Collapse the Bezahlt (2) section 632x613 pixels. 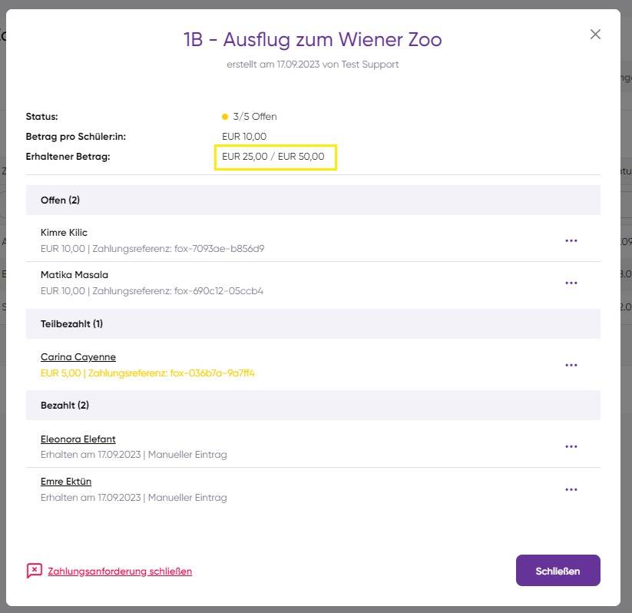(61, 405)
